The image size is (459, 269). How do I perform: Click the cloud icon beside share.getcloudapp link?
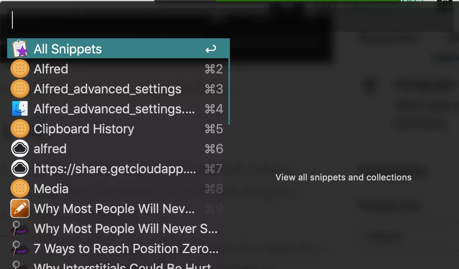(x=20, y=168)
